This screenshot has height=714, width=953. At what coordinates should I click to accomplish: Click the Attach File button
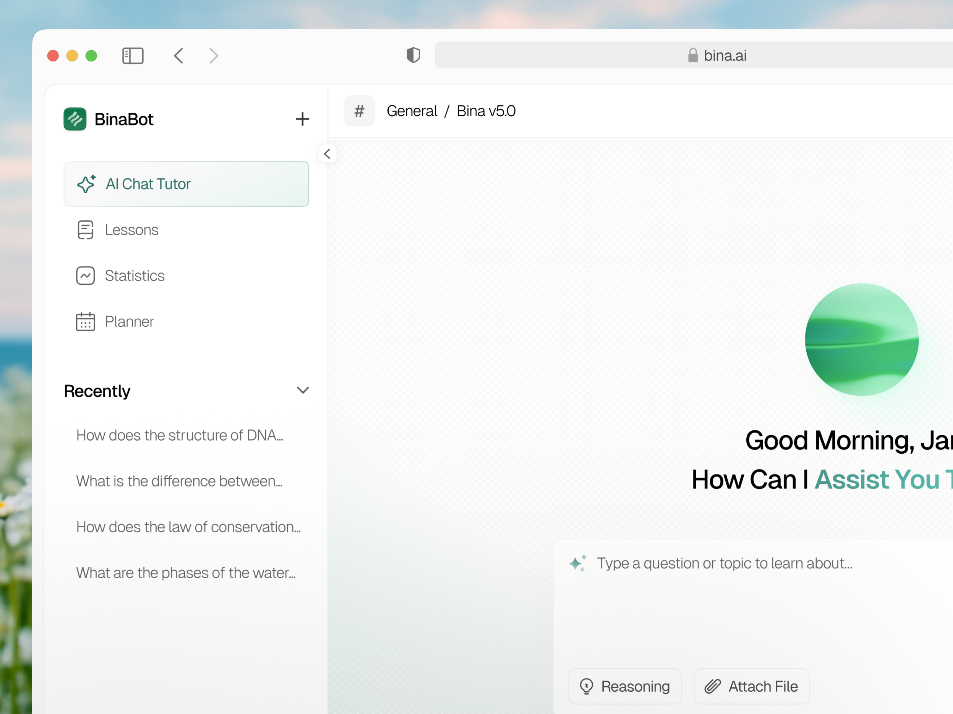(751, 686)
